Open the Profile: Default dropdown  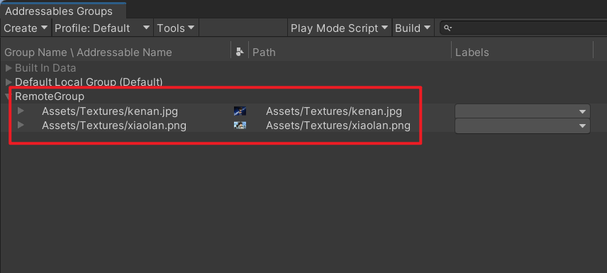click(x=103, y=28)
